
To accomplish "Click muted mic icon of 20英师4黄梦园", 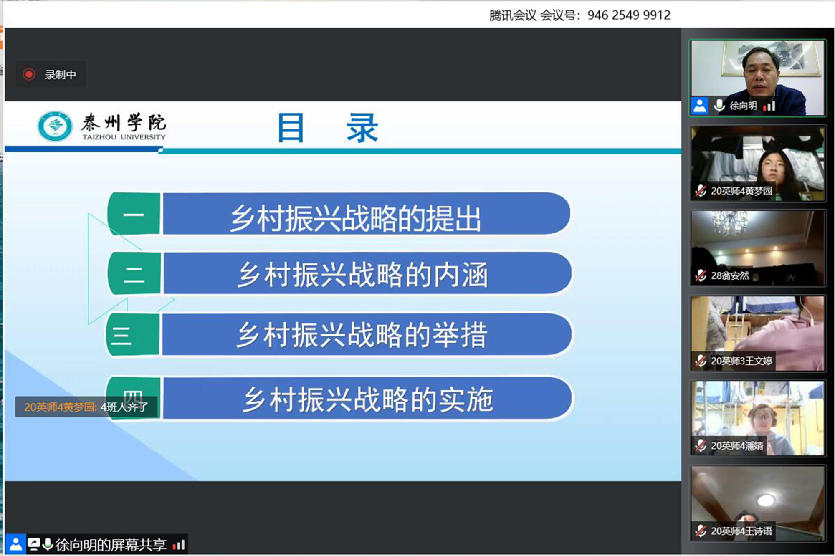I will point(701,191).
